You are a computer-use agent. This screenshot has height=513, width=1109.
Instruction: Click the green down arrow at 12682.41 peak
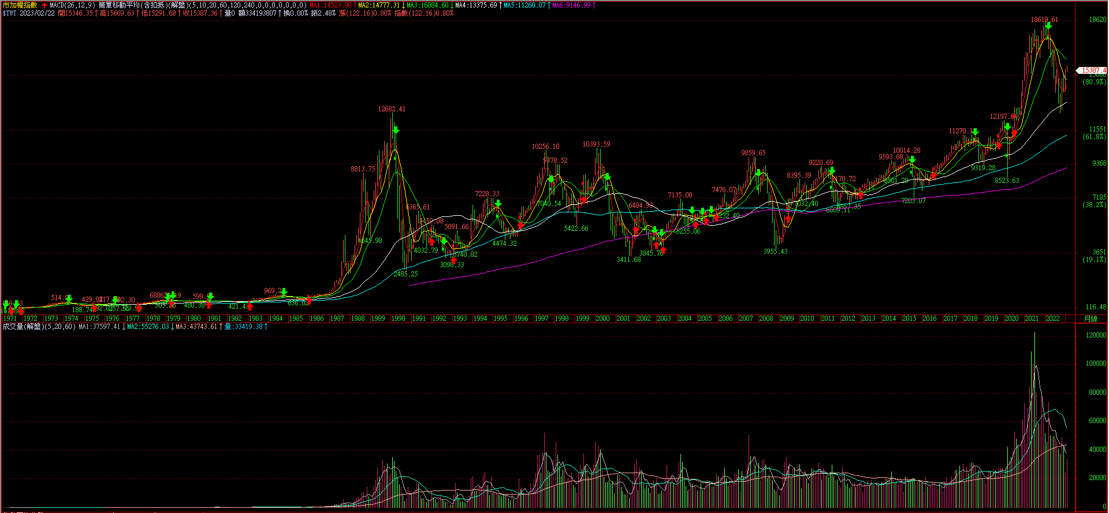[x=396, y=130]
